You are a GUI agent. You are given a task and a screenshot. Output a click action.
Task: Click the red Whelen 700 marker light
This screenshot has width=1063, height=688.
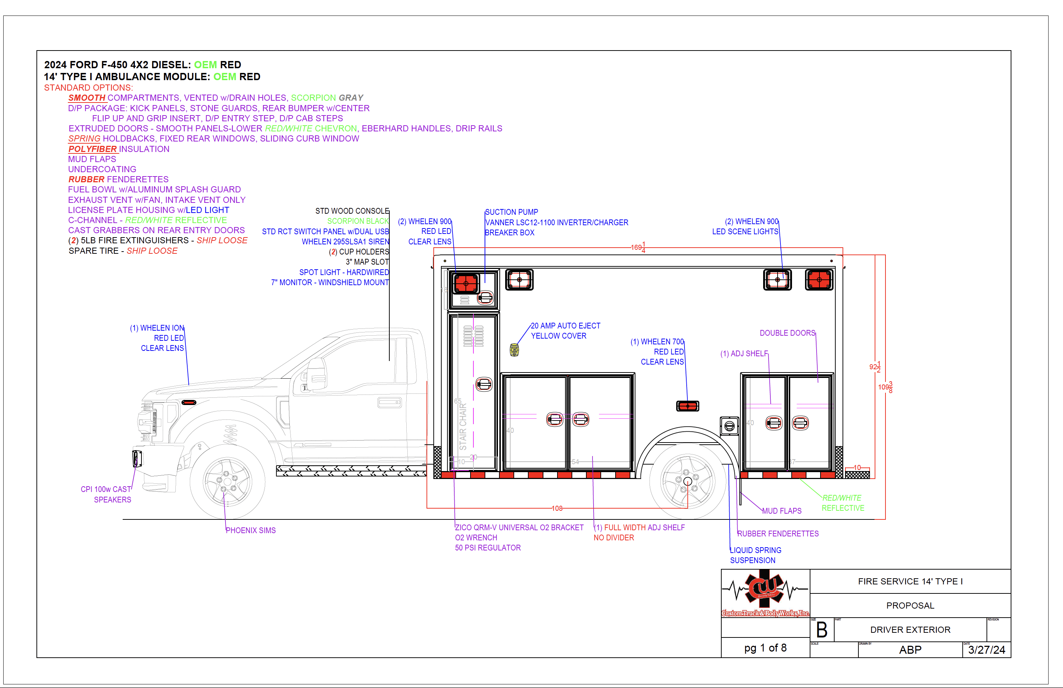(687, 406)
